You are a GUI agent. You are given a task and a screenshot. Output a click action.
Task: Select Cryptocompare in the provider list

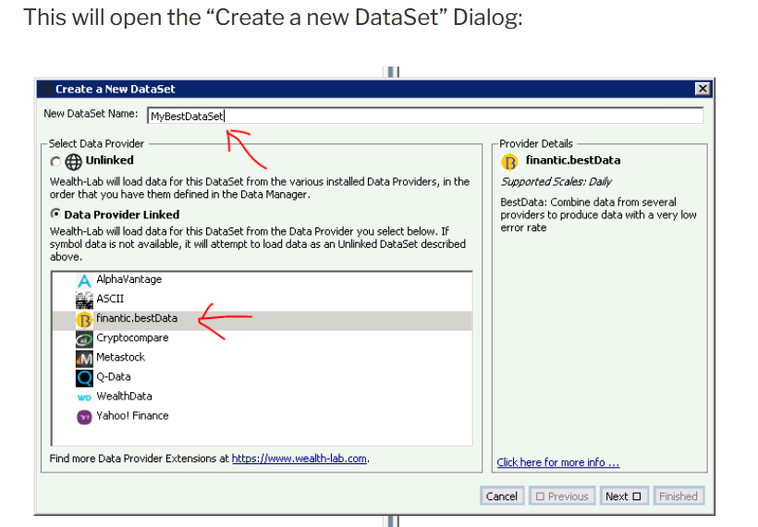pos(262,338)
